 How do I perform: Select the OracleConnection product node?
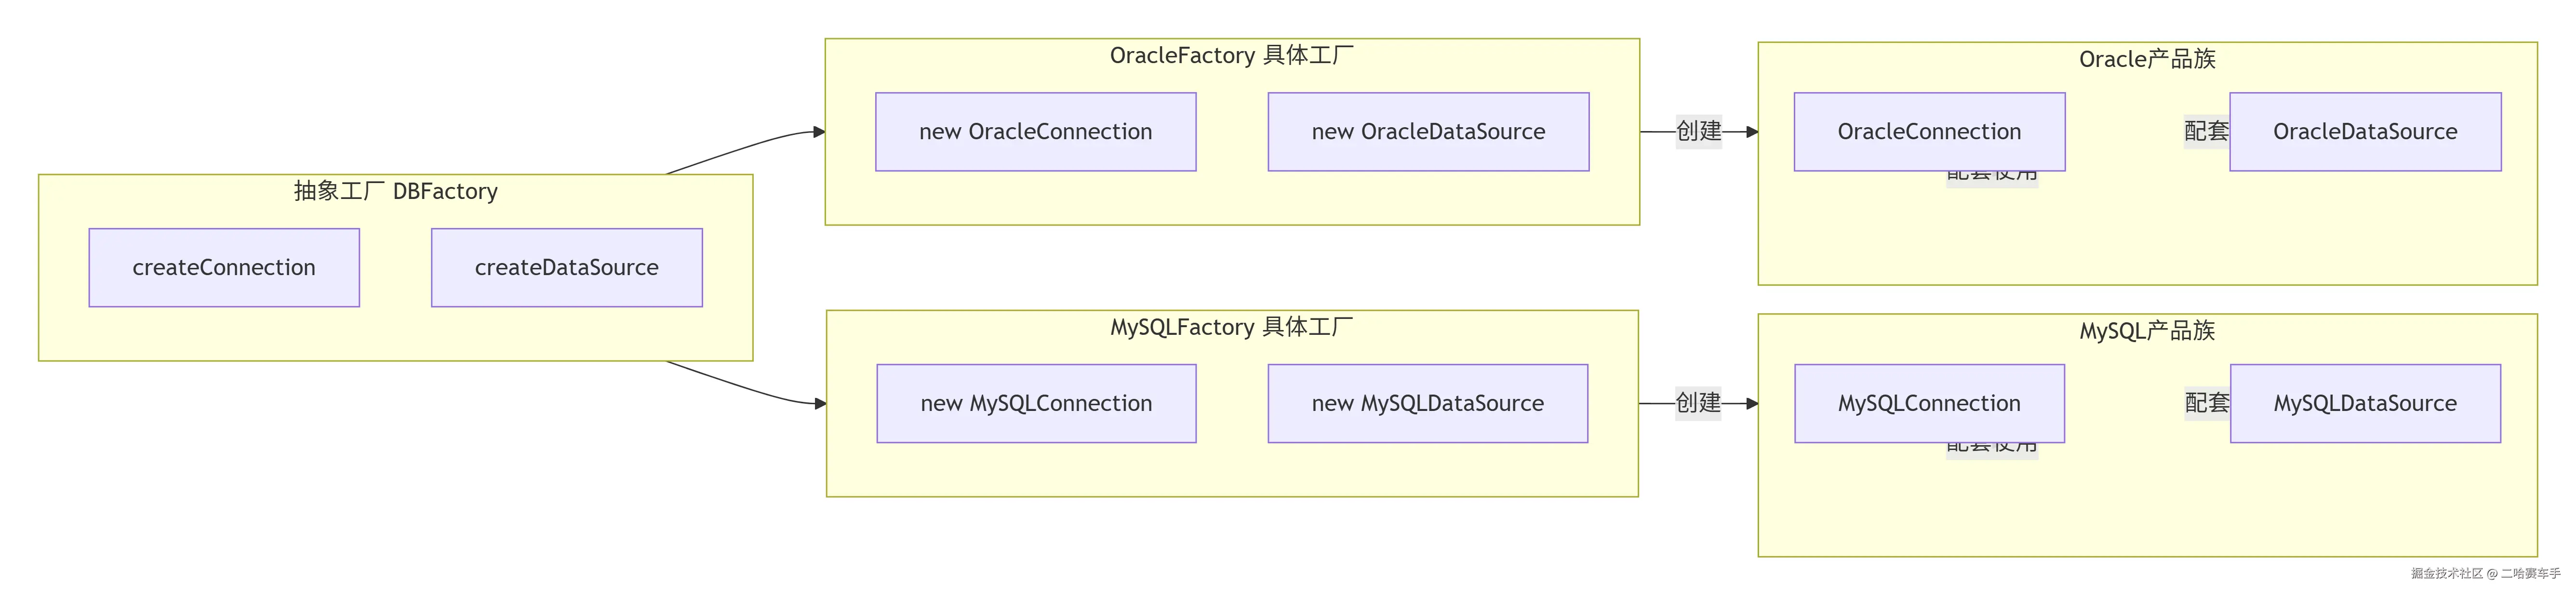tap(1929, 132)
